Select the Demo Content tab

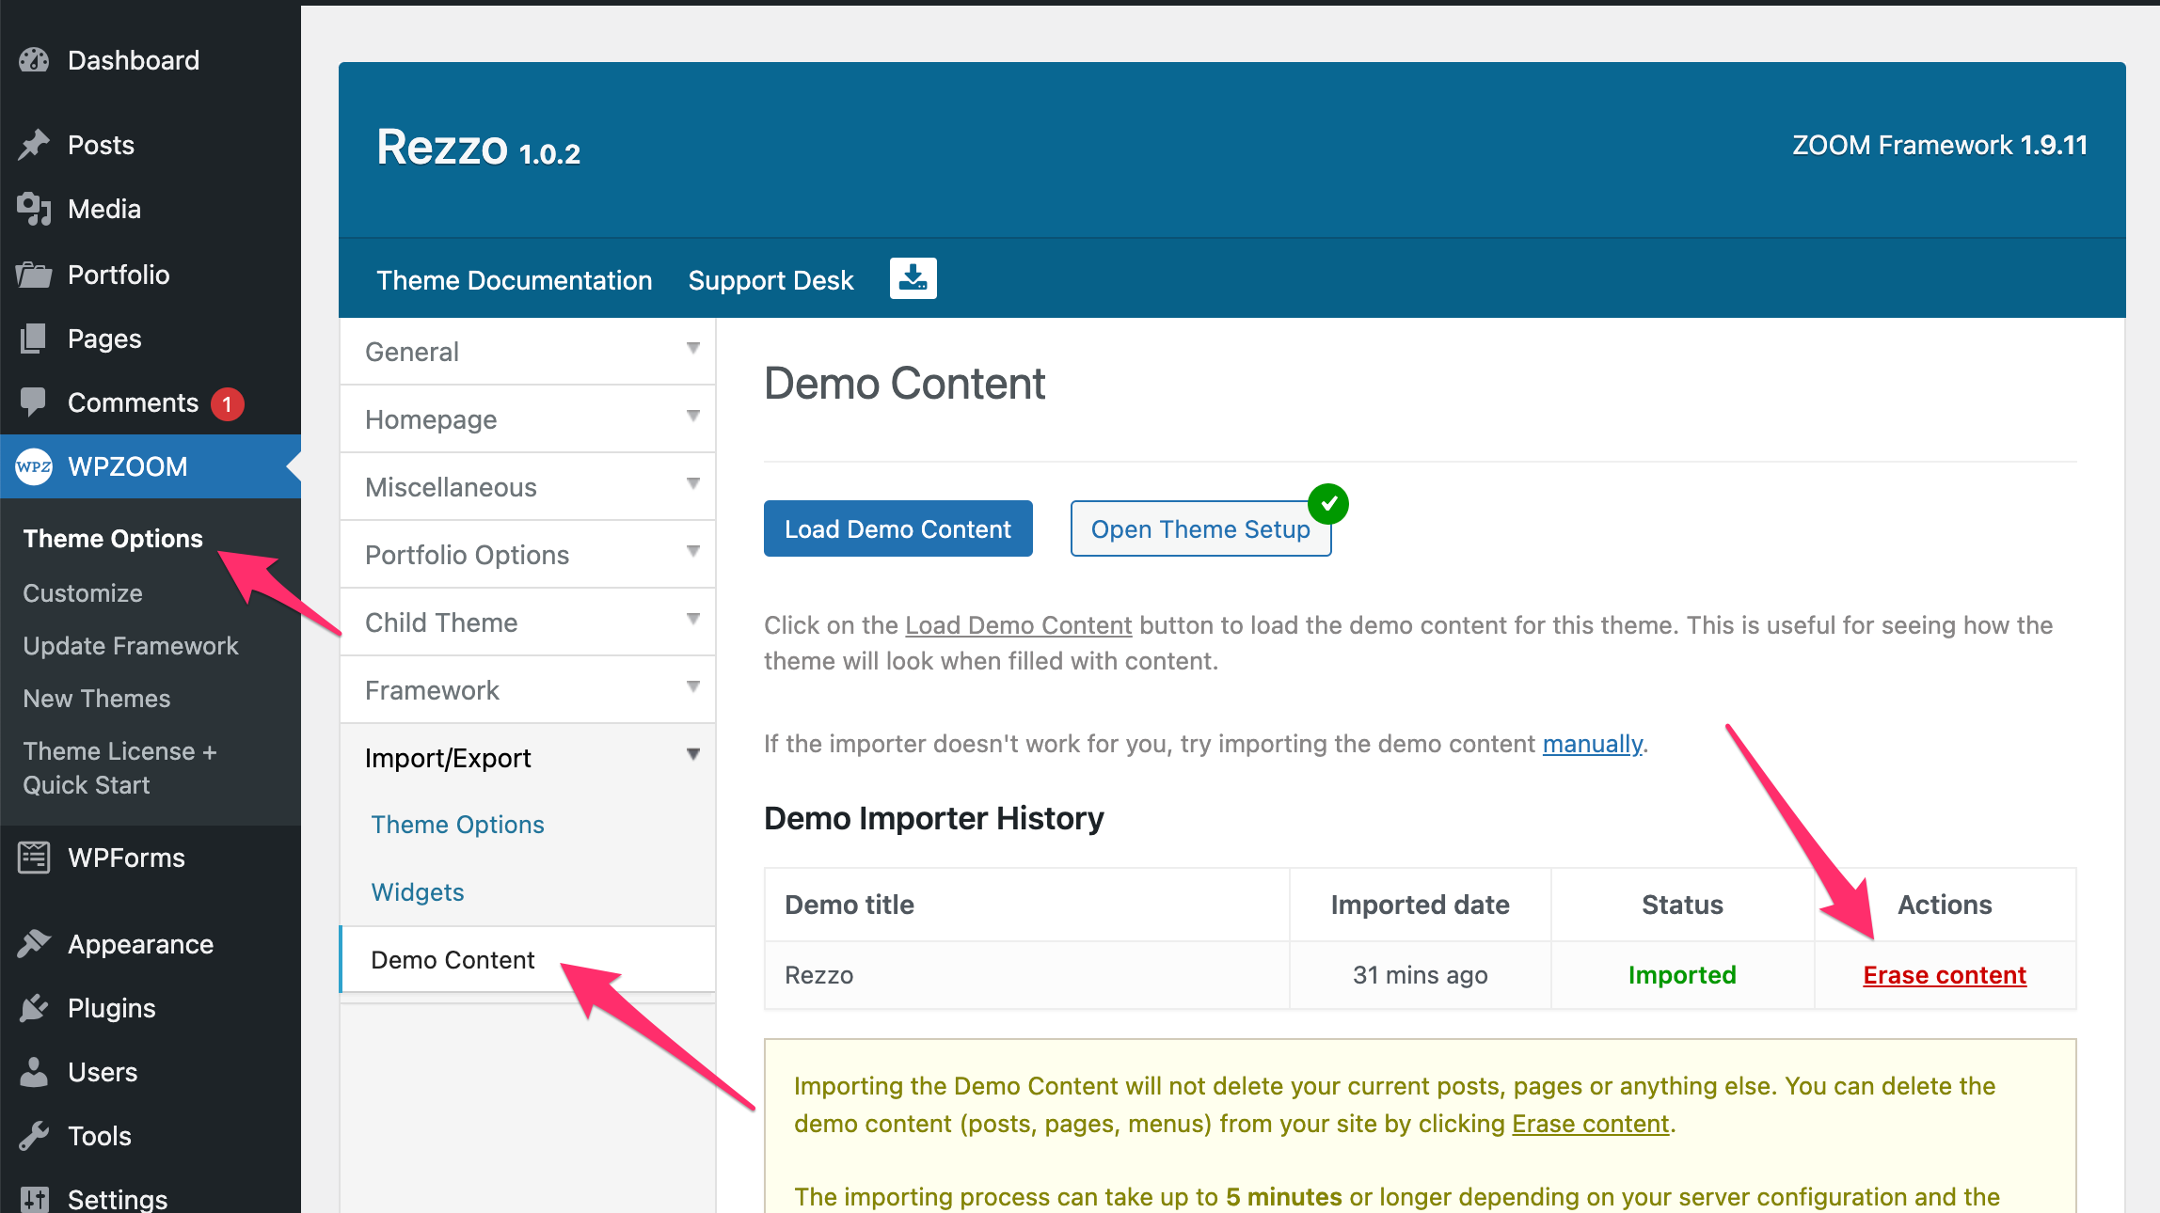point(528,960)
